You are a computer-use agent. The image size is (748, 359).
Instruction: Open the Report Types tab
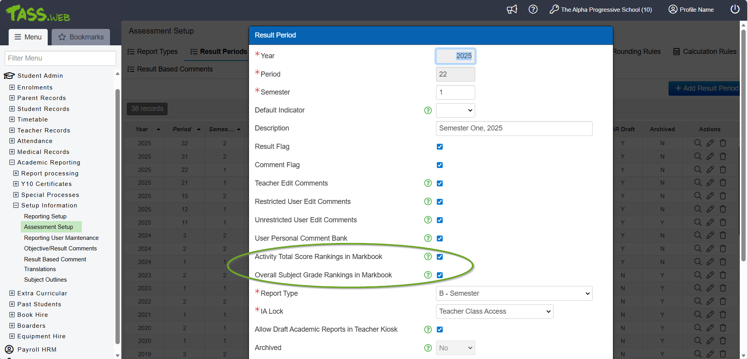click(153, 52)
